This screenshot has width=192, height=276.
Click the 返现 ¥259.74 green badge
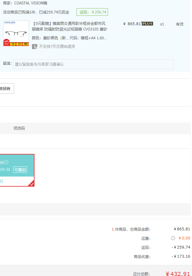[92, 12]
